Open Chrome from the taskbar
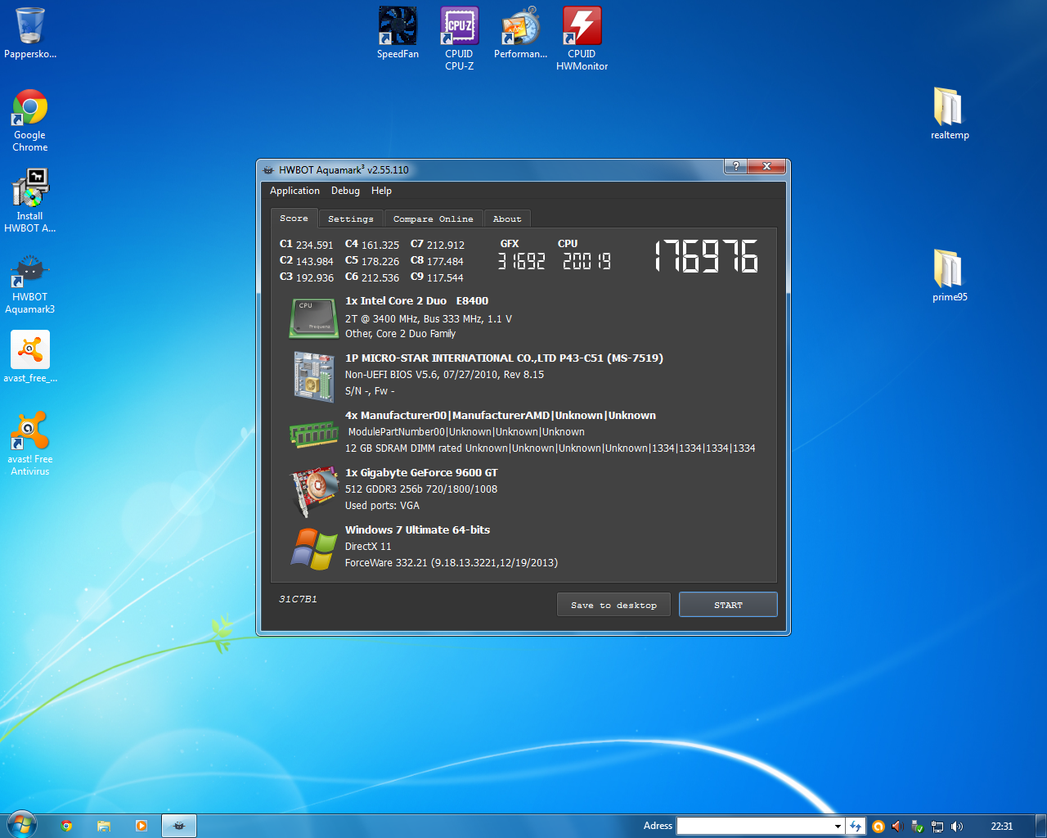Screen dimensions: 1047x838 point(67,826)
